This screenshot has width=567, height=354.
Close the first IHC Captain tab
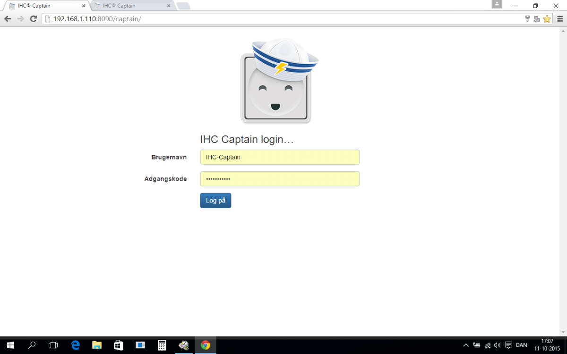click(84, 6)
